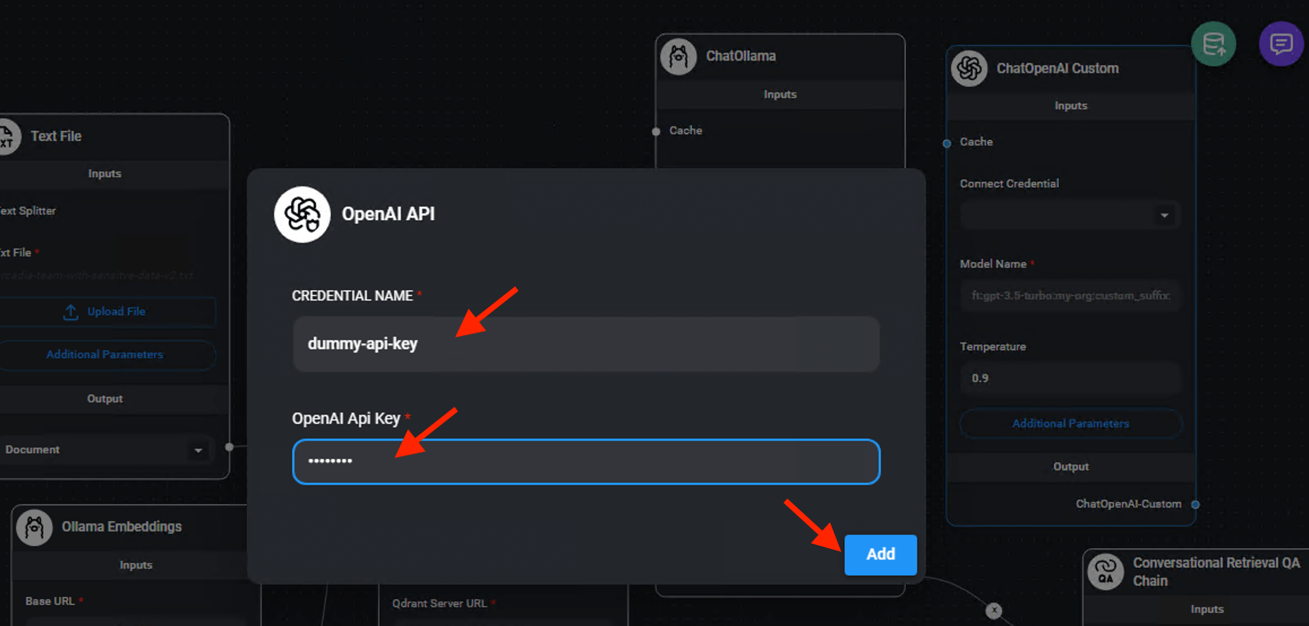Focus the Credential Name input field
This screenshot has height=626, width=1309.
(585, 344)
